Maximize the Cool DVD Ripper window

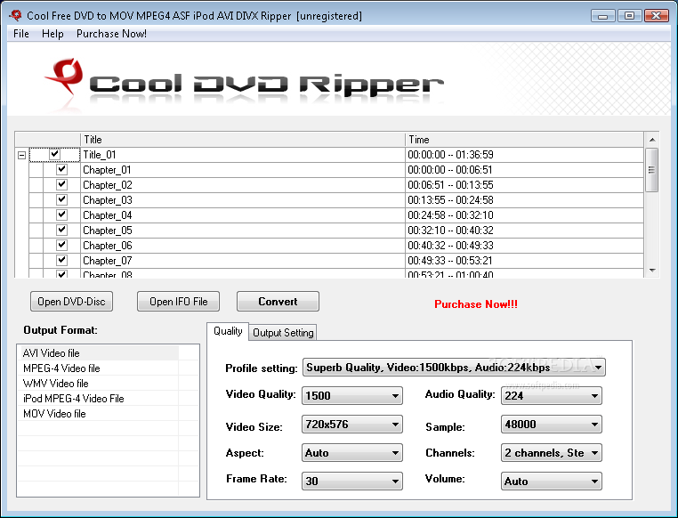[x=629, y=16]
